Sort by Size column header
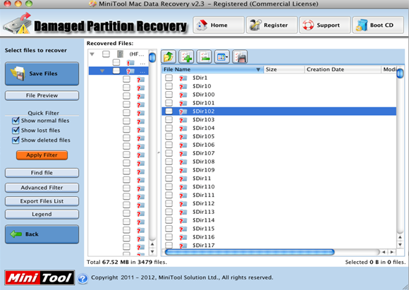This screenshot has width=409, height=290. 283,69
